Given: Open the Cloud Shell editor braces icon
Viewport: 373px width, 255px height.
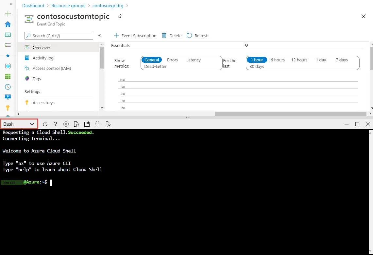Looking at the screenshot, I should pos(97,124).
